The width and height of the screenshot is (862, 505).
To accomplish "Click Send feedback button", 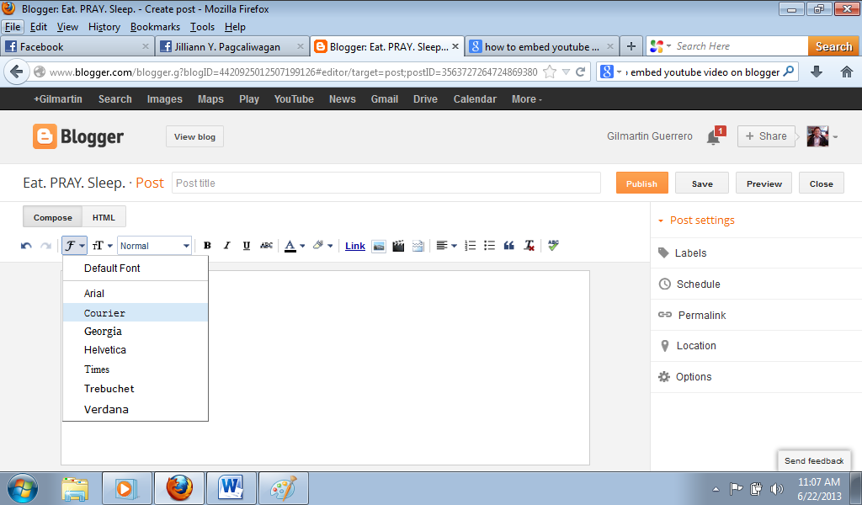I will click(x=814, y=461).
